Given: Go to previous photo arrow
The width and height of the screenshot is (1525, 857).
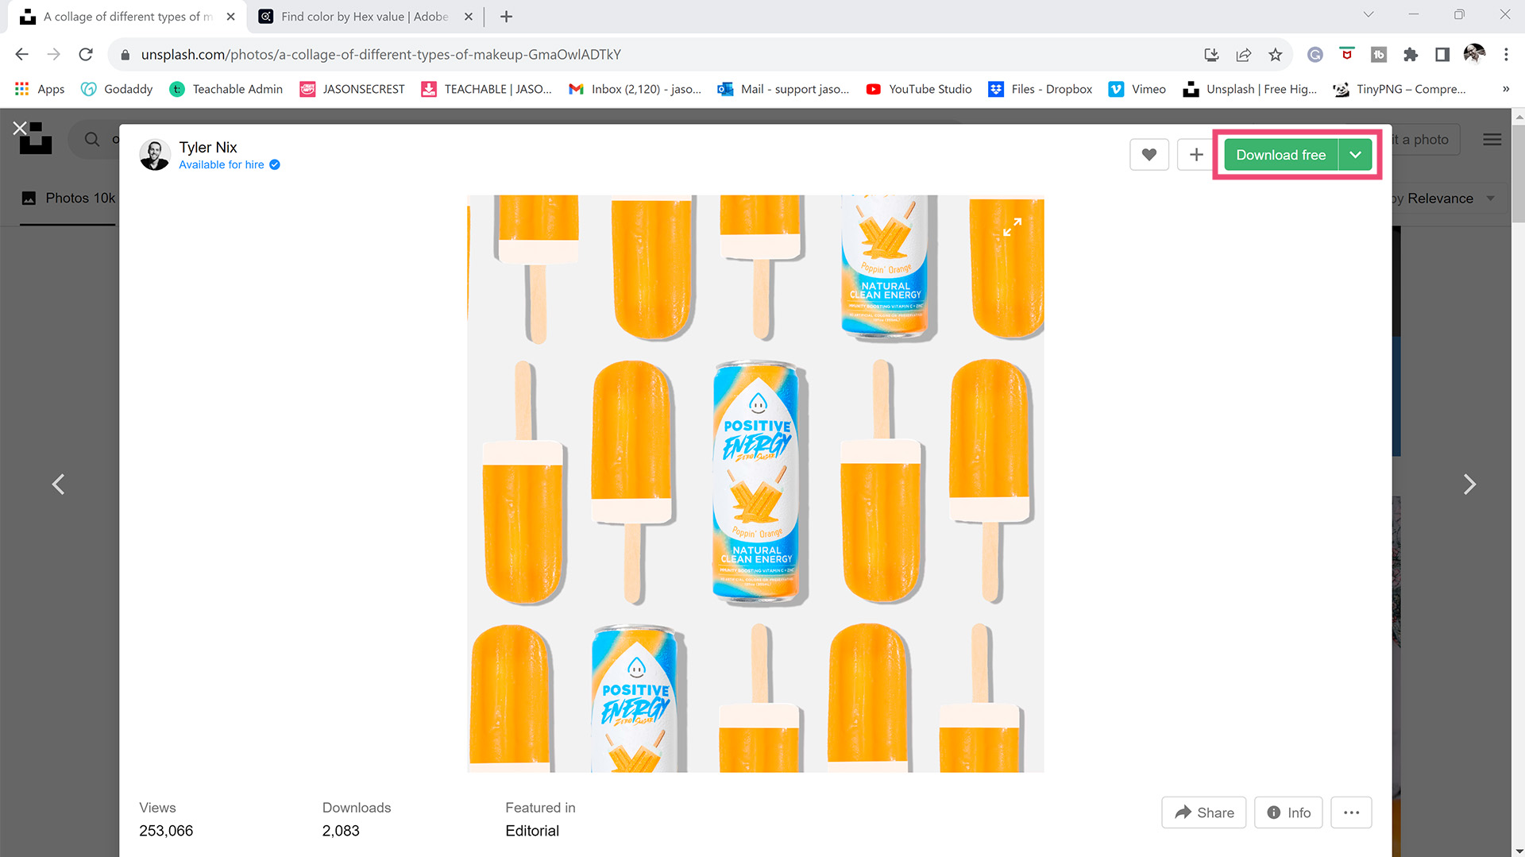Looking at the screenshot, I should click(58, 484).
